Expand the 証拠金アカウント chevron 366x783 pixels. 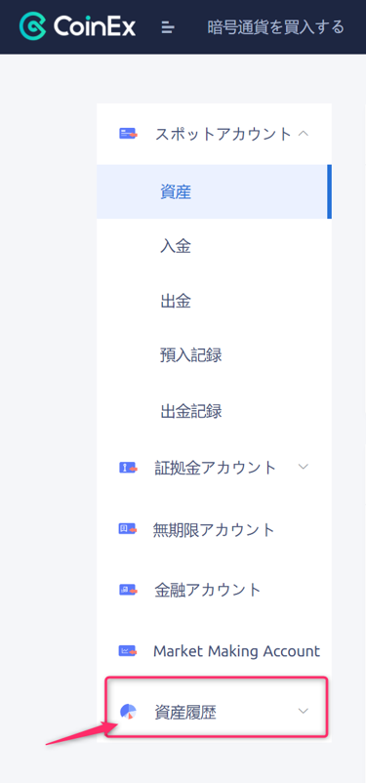click(304, 467)
